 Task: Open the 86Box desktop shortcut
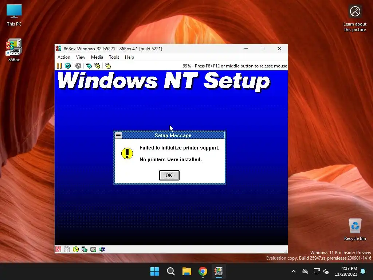click(14, 50)
